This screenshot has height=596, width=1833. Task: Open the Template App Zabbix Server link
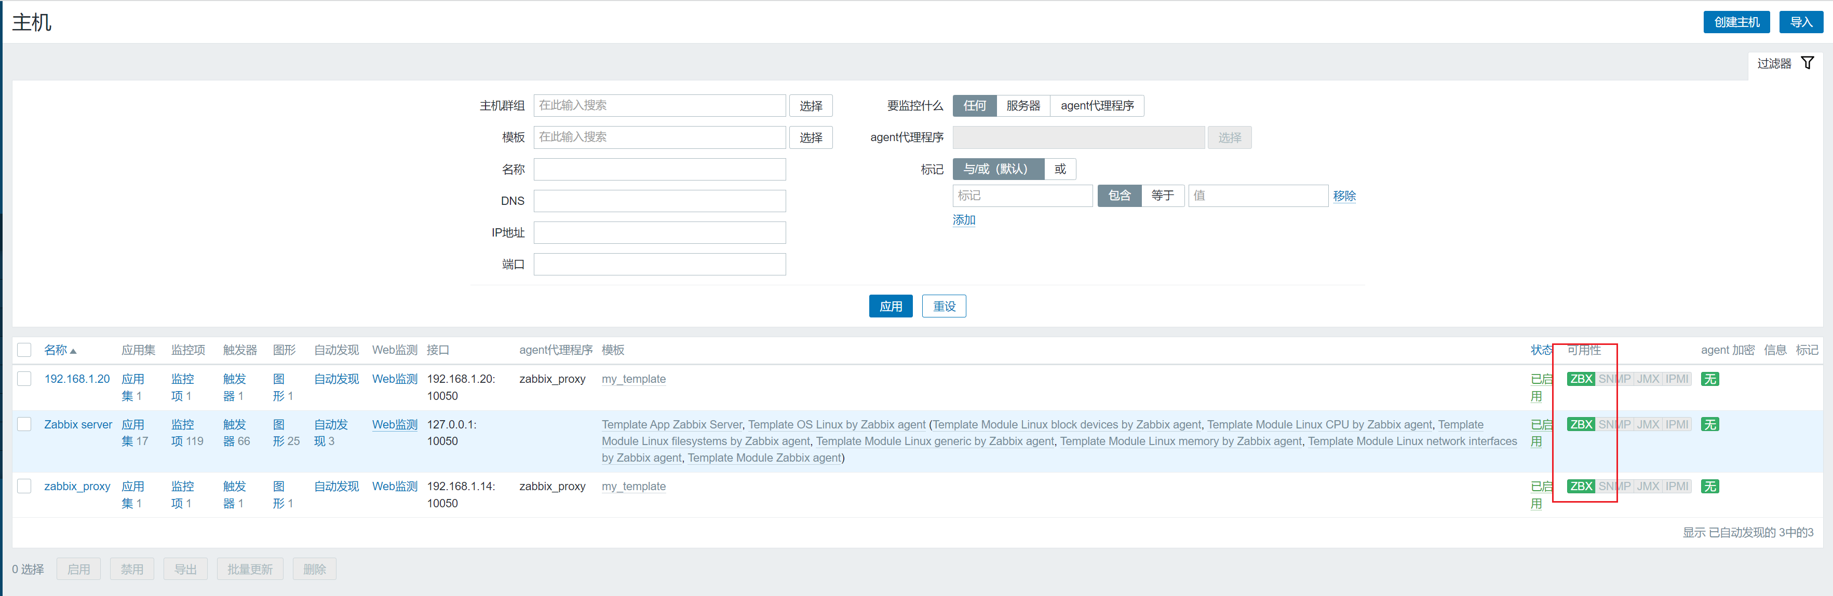click(x=672, y=425)
